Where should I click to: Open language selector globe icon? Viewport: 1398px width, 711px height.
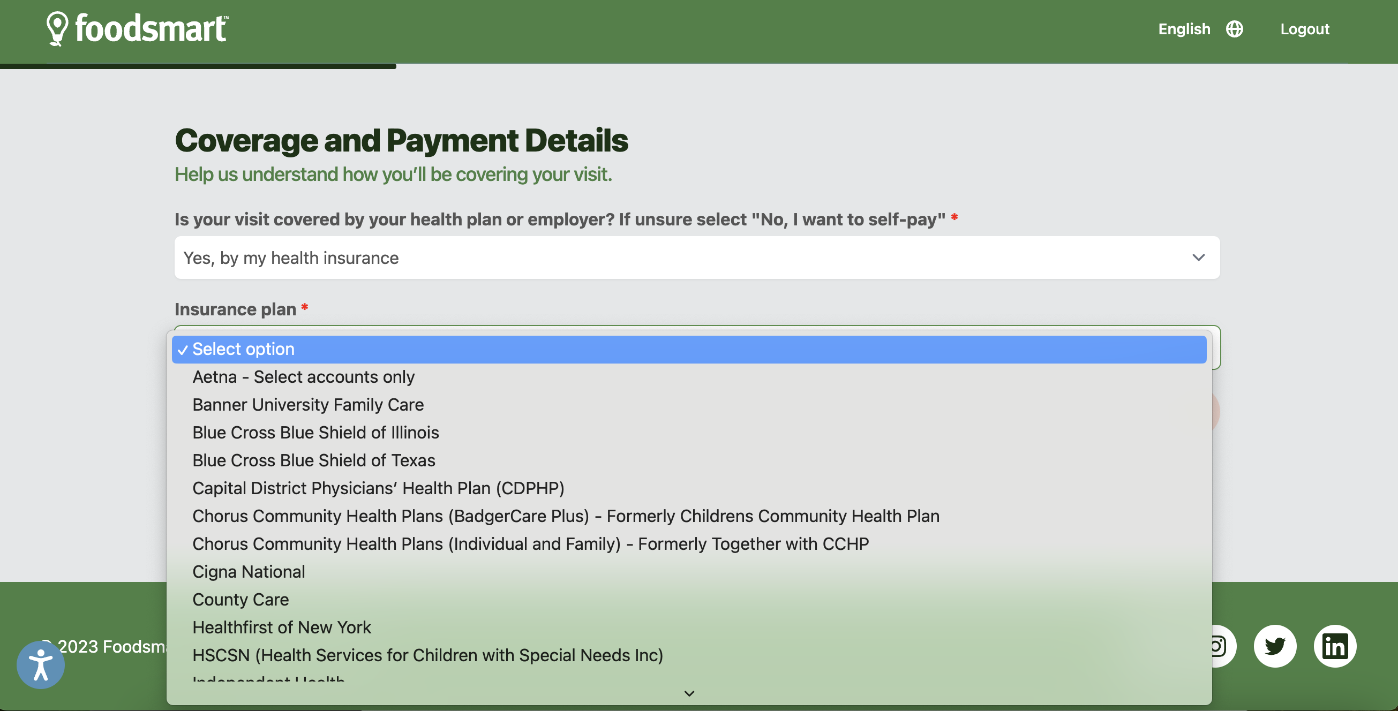(x=1234, y=29)
